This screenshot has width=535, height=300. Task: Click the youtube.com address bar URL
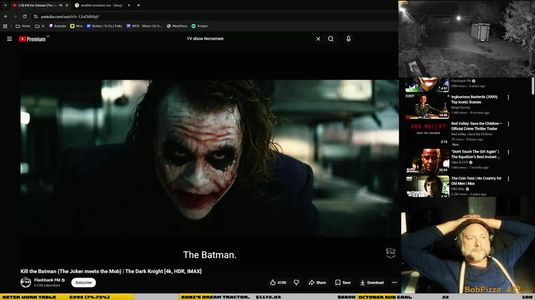point(70,17)
